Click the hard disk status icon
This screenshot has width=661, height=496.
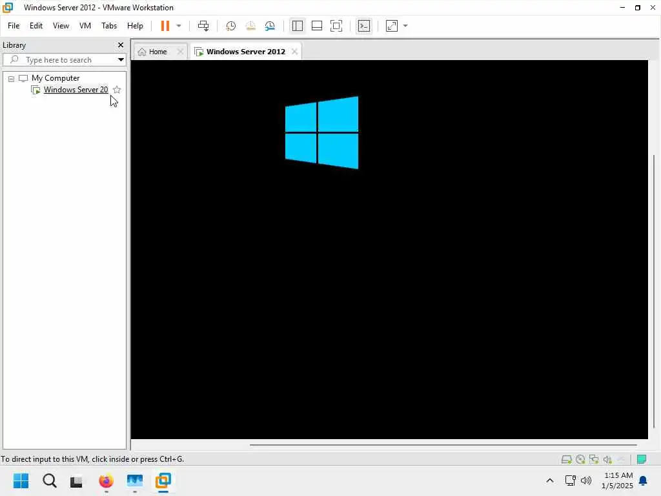pos(566,459)
